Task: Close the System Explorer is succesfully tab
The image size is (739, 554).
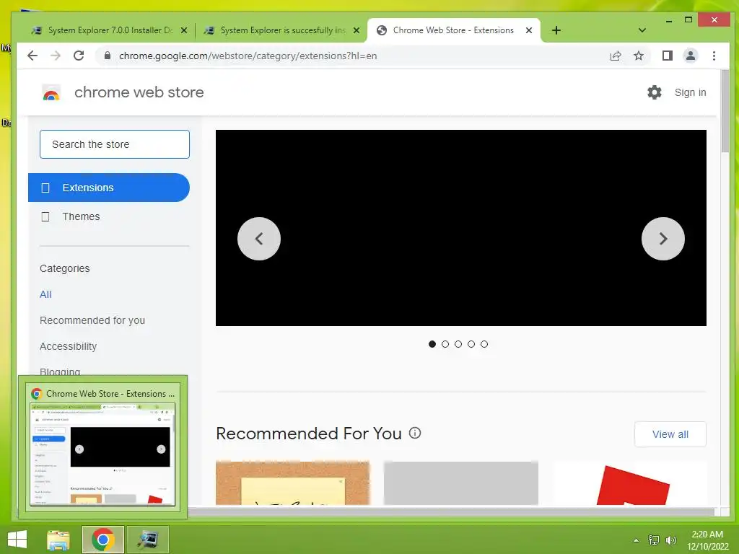Action: click(357, 30)
